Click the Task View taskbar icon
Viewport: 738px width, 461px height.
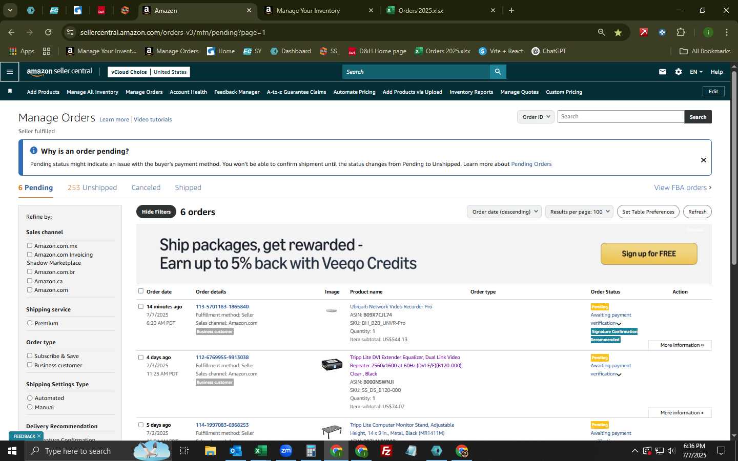pos(184,451)
